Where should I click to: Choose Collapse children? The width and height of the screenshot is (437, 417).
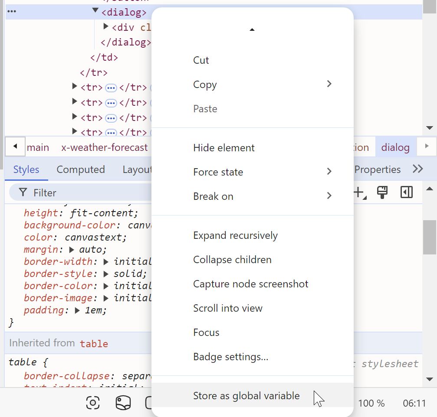coord(253,260)
